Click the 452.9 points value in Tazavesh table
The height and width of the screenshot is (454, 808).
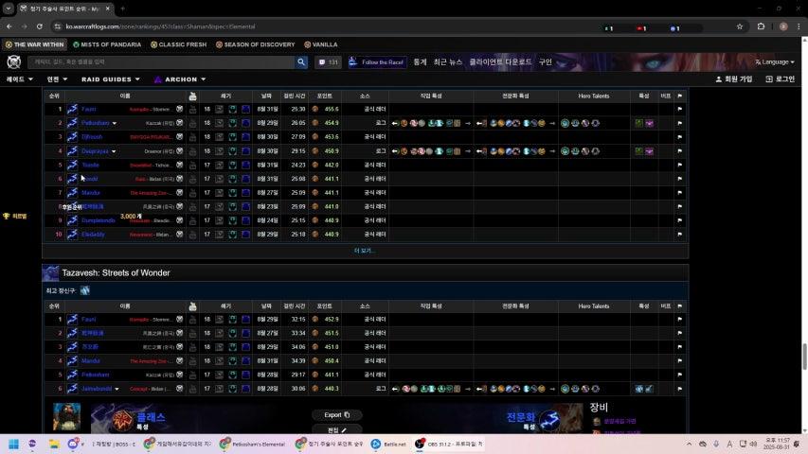332,319
